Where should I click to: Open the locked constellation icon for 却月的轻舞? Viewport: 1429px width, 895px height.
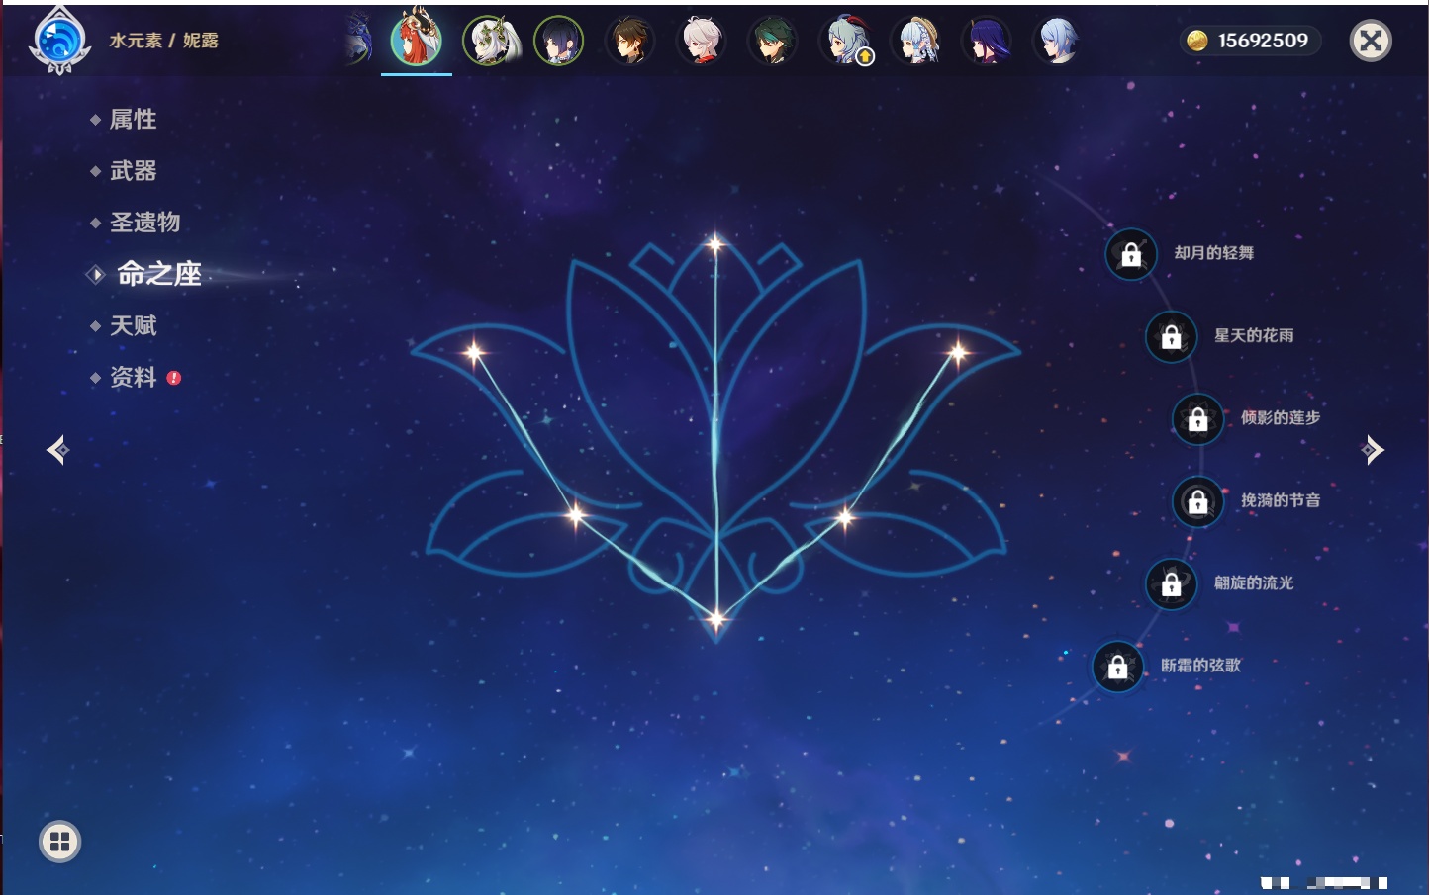click(x=1131, y=254)
